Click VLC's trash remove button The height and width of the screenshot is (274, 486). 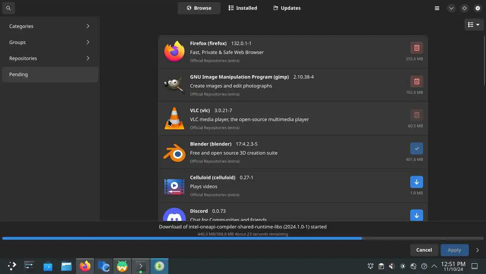pyautogui.click(x=416, y=115)
